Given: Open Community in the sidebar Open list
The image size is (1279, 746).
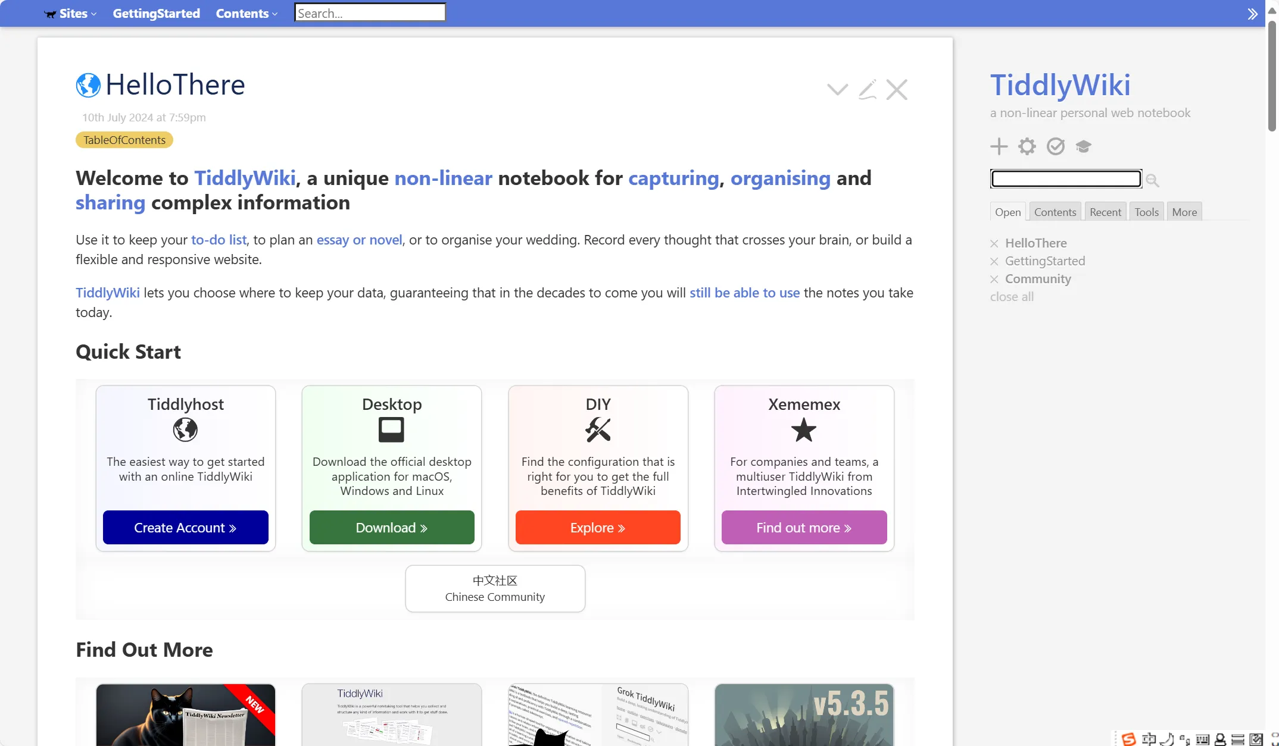Looking at the screenshot, I should (1038, 279).
